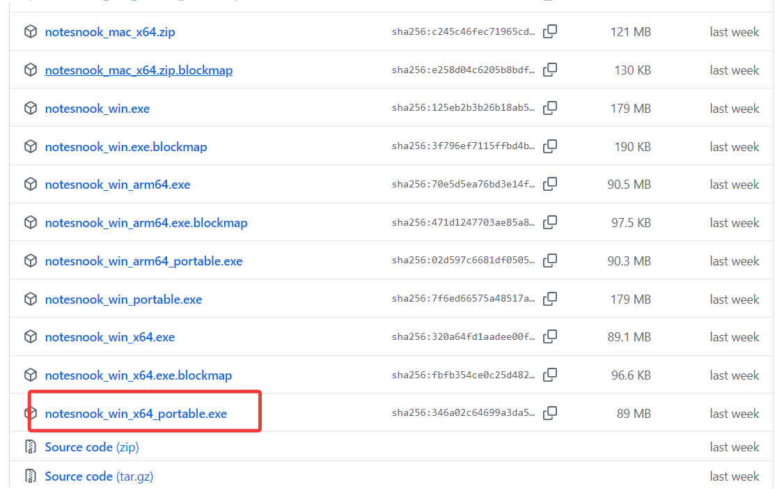This screenshot has height=489, width=784.
Task: Copy hash of notesnook_win_arm64.exe
Action: [x=550, y=185]
